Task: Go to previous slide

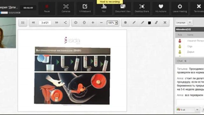Action: [x=33, y=23]
